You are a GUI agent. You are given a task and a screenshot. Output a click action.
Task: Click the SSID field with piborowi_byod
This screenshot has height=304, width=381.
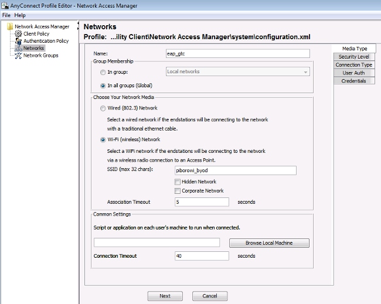[x=235, y=170]
